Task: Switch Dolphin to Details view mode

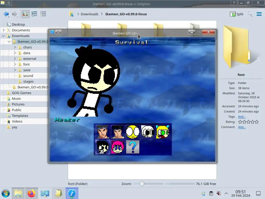Action: coord(43,14)
